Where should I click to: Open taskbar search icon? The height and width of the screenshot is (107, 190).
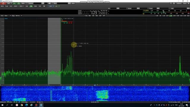coord(7,105)
